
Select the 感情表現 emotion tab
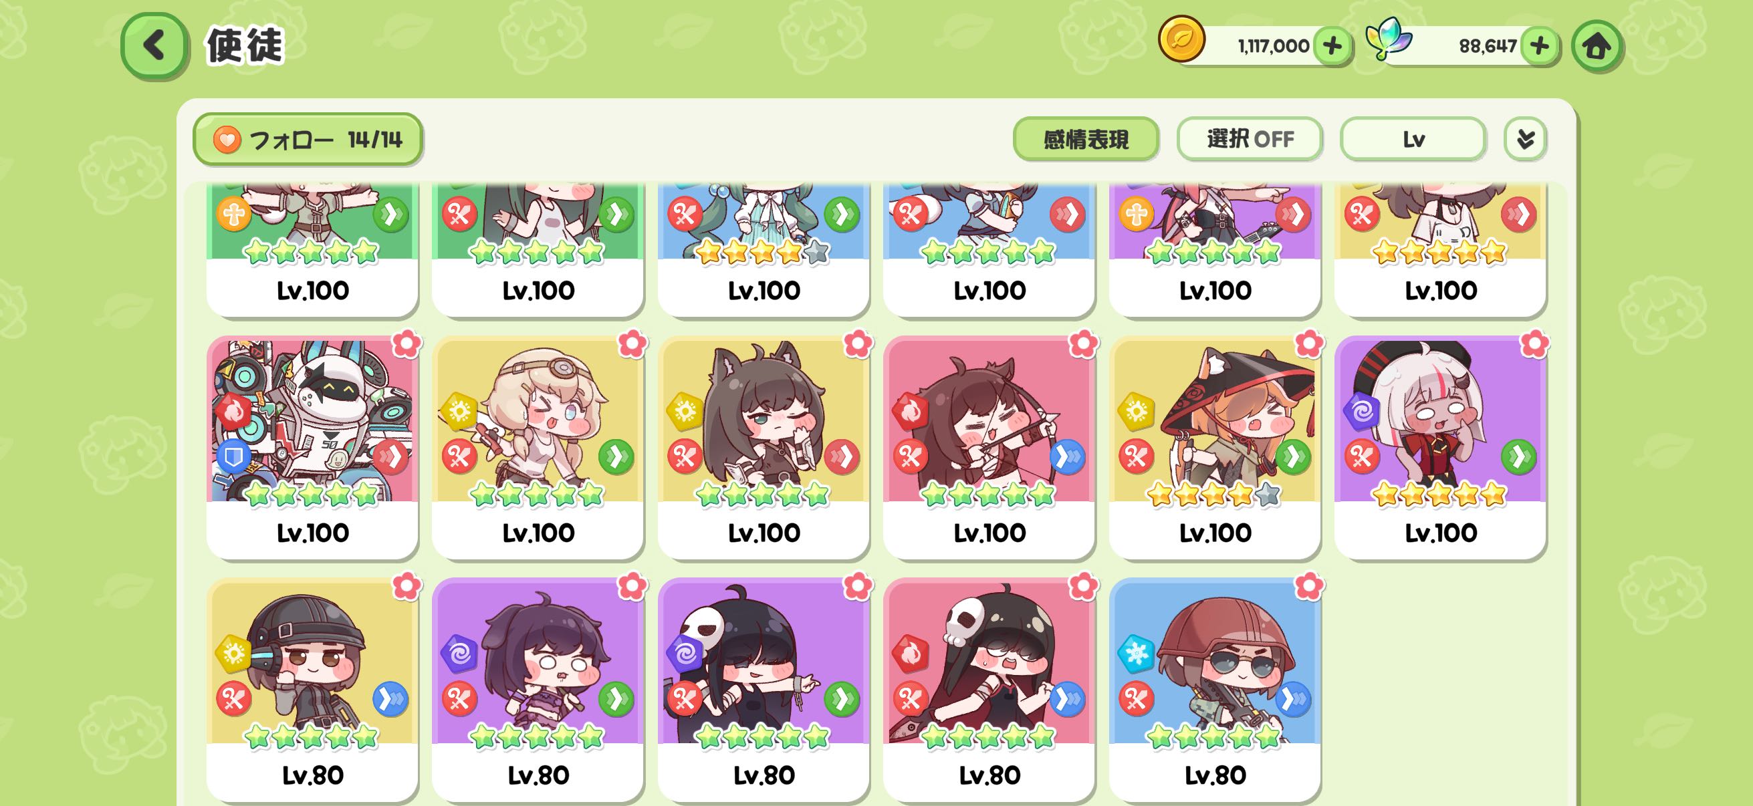[x=1085, y=140]
